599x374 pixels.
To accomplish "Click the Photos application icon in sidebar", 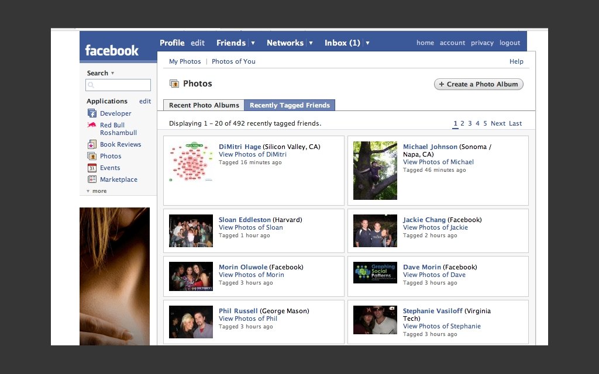I will pos(92,156).
